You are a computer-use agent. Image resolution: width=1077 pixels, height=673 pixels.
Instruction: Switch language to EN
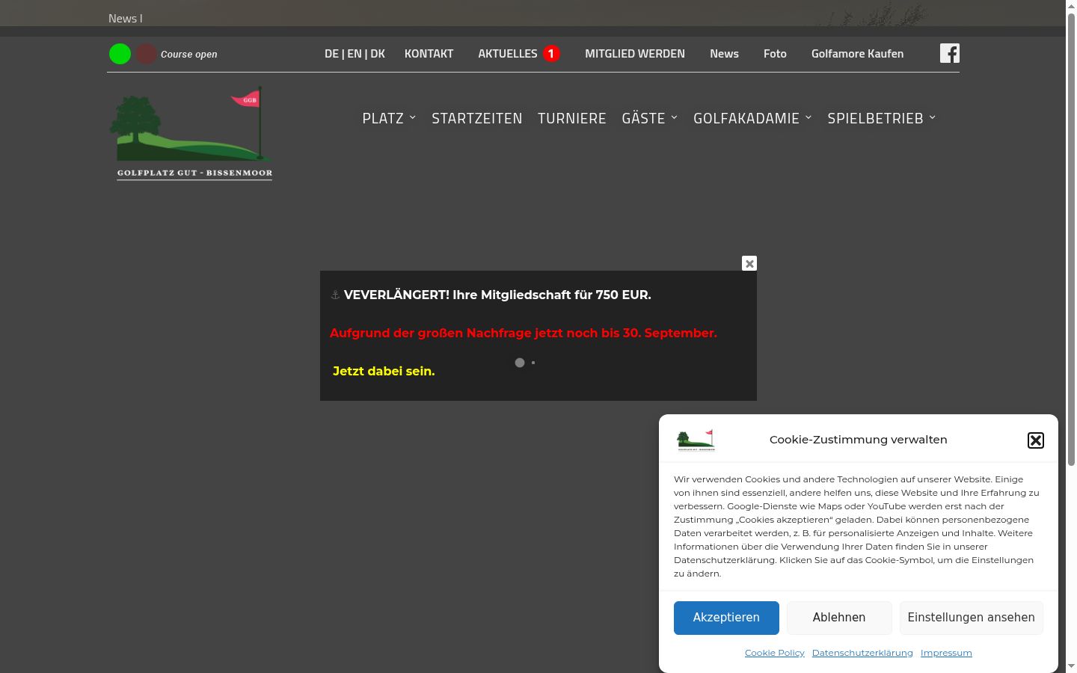(355, 54)
